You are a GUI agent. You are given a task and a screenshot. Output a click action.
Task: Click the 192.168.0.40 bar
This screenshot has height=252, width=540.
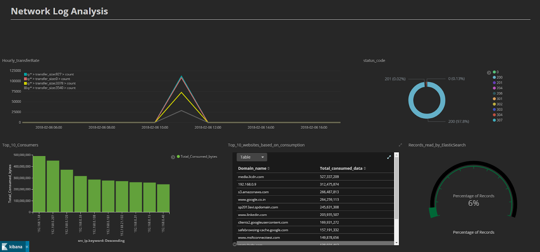(163, 198)
